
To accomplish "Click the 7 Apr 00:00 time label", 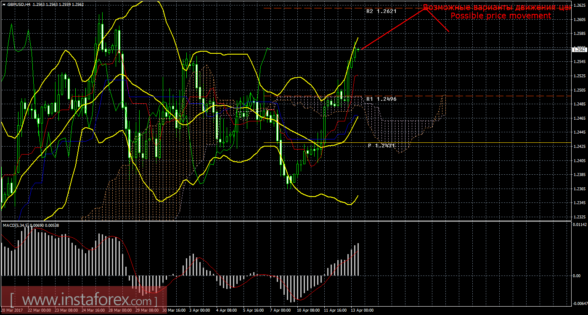I will (280, 311).
